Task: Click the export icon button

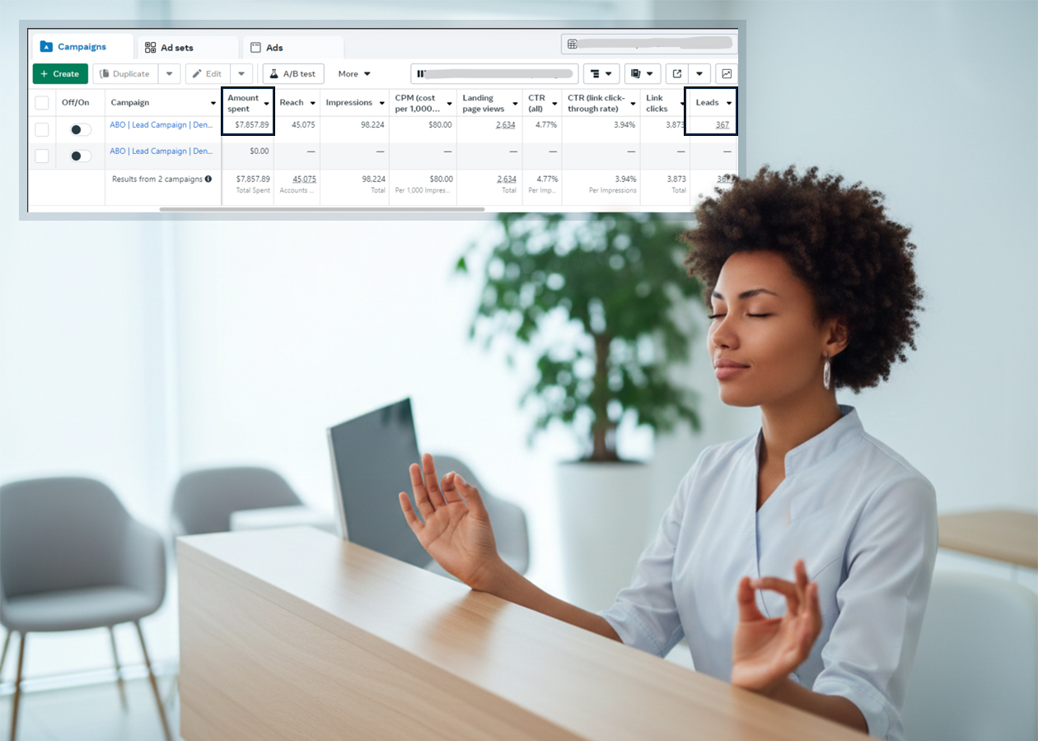Action: 677,74
